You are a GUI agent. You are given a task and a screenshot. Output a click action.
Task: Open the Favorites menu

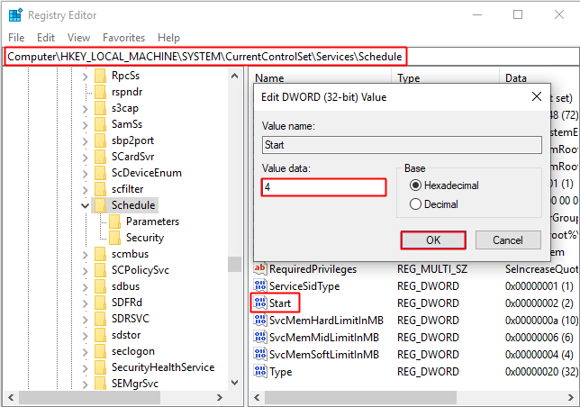[124, 38]
